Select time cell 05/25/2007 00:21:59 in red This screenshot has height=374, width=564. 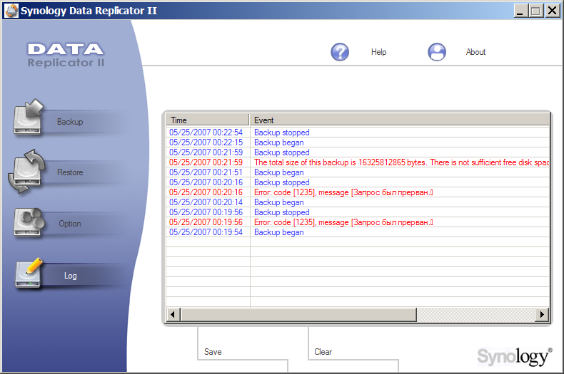click(x=206, y=162)
